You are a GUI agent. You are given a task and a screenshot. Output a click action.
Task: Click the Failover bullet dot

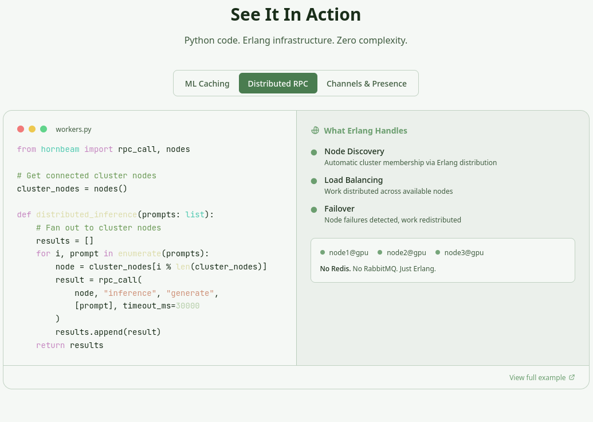pos(314,209)
